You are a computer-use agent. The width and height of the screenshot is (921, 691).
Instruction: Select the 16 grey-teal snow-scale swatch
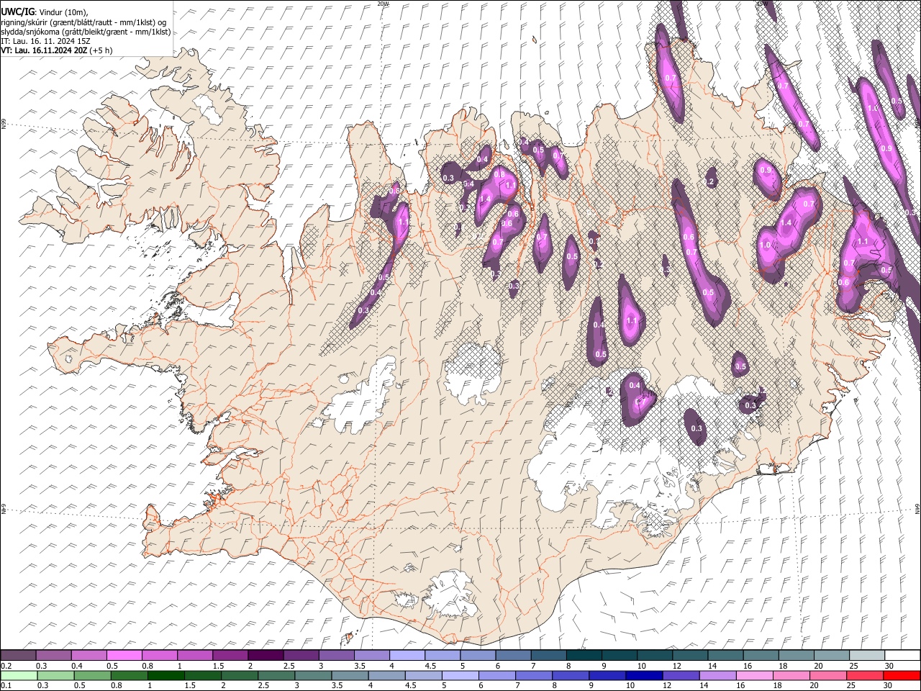pos(761,656)
